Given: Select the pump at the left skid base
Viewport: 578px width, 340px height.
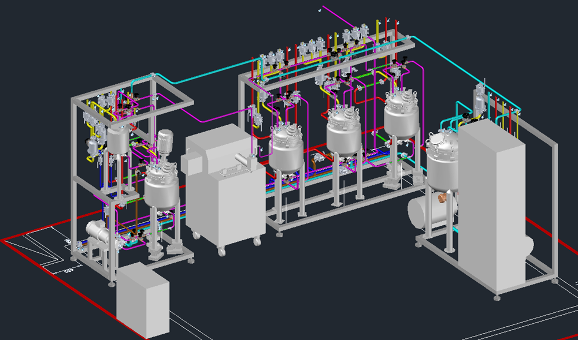Looking at the screenshot, I should pyautogui.click(x=98, y=231).
